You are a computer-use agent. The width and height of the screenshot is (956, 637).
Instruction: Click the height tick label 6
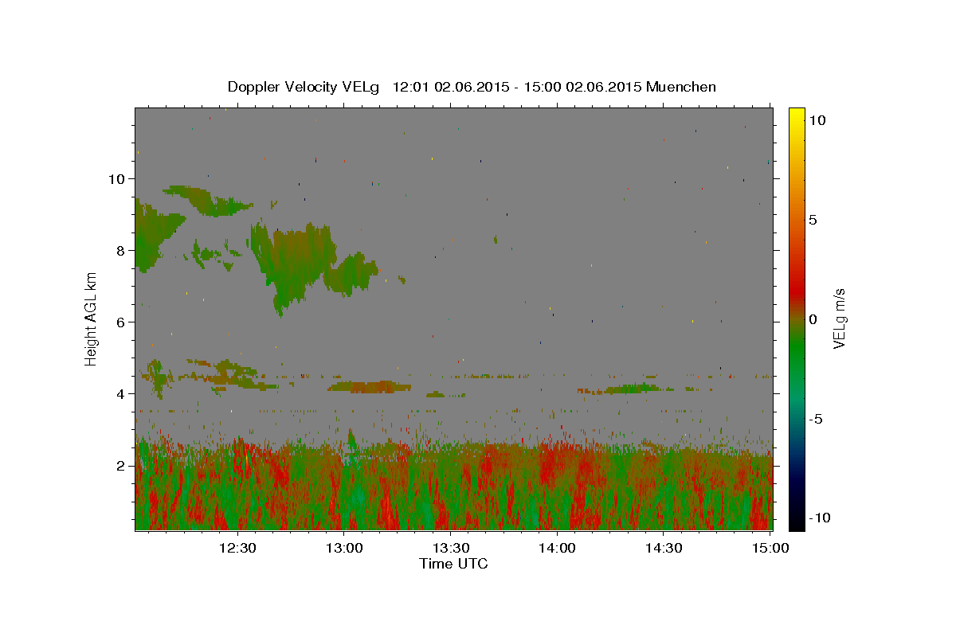pos(123,322)
